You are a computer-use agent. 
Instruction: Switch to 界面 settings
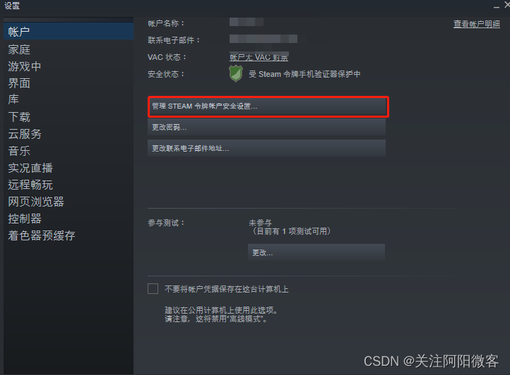(x=19, y=83)
